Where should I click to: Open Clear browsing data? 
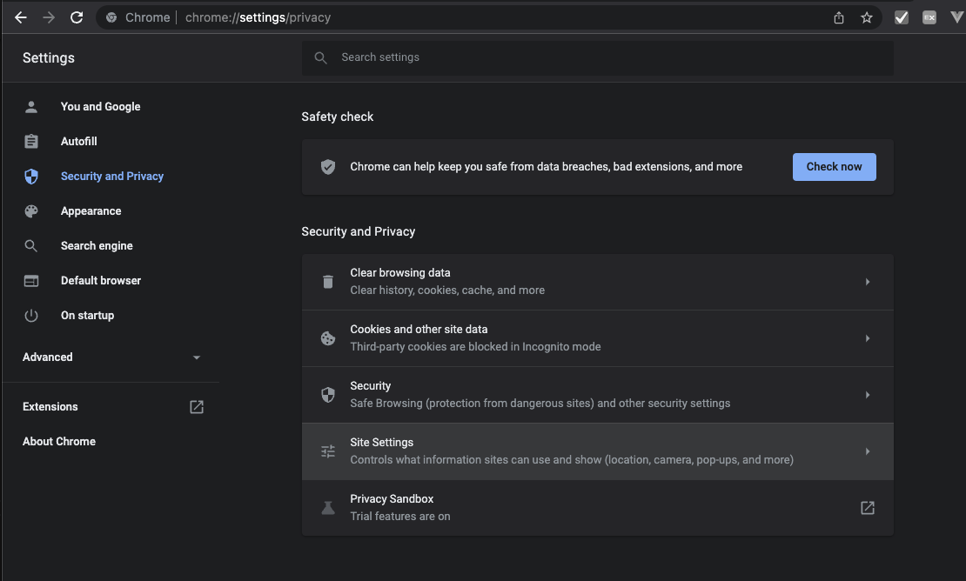point(598,282)
